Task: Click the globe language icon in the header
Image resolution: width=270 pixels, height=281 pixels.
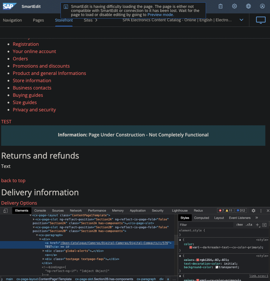Action: coord(248,6)
